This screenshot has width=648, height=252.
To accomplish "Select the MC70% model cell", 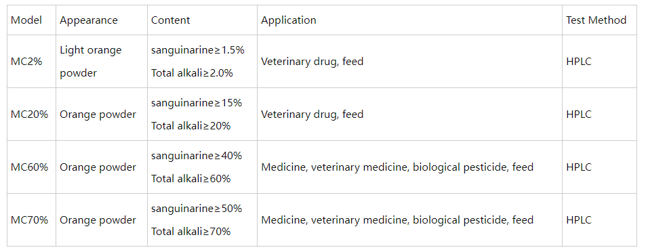I will (x=31, y=220).
